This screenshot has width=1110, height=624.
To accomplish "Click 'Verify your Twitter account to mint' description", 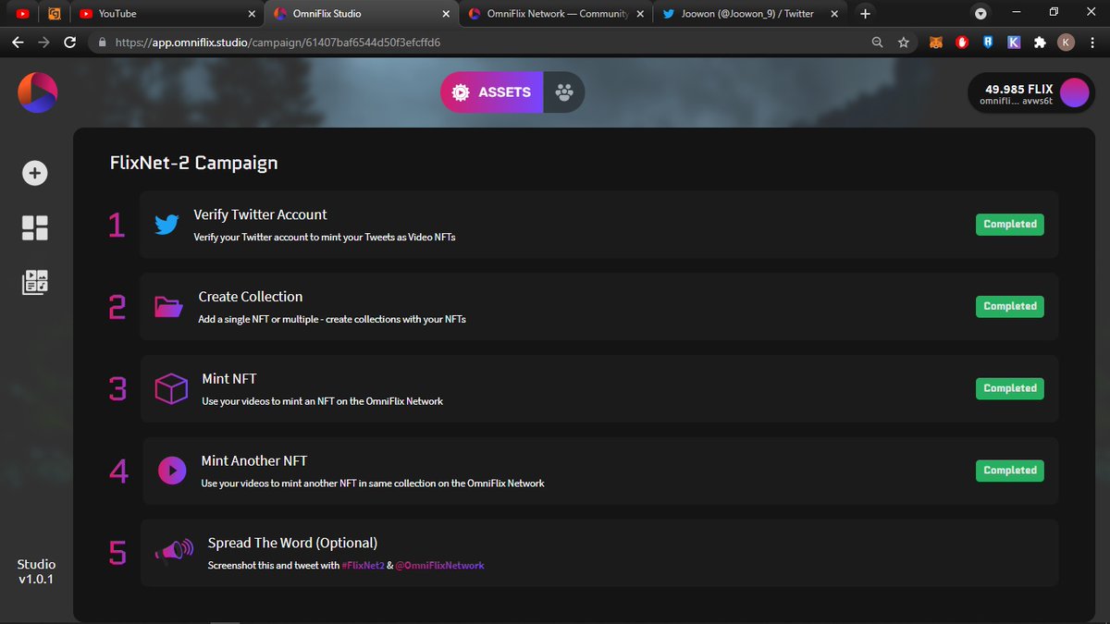I will [x=325, y=237].
